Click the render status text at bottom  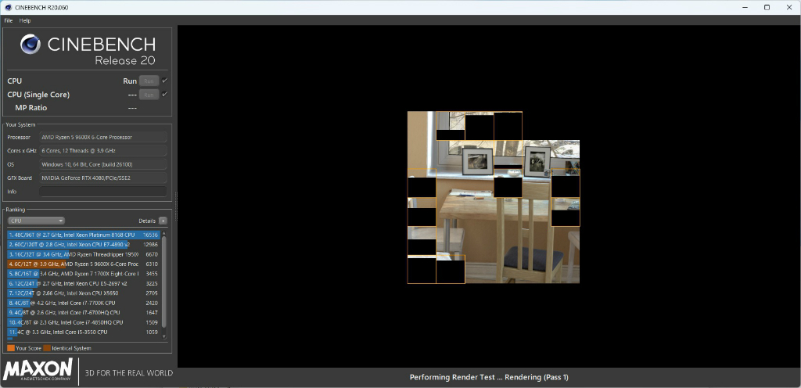tap(489, 377)
